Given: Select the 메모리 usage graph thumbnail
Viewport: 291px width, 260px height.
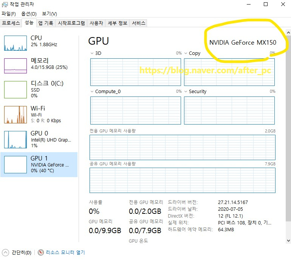Looking at the screenshot, I should pyautogui.click(x=15, y=66).
